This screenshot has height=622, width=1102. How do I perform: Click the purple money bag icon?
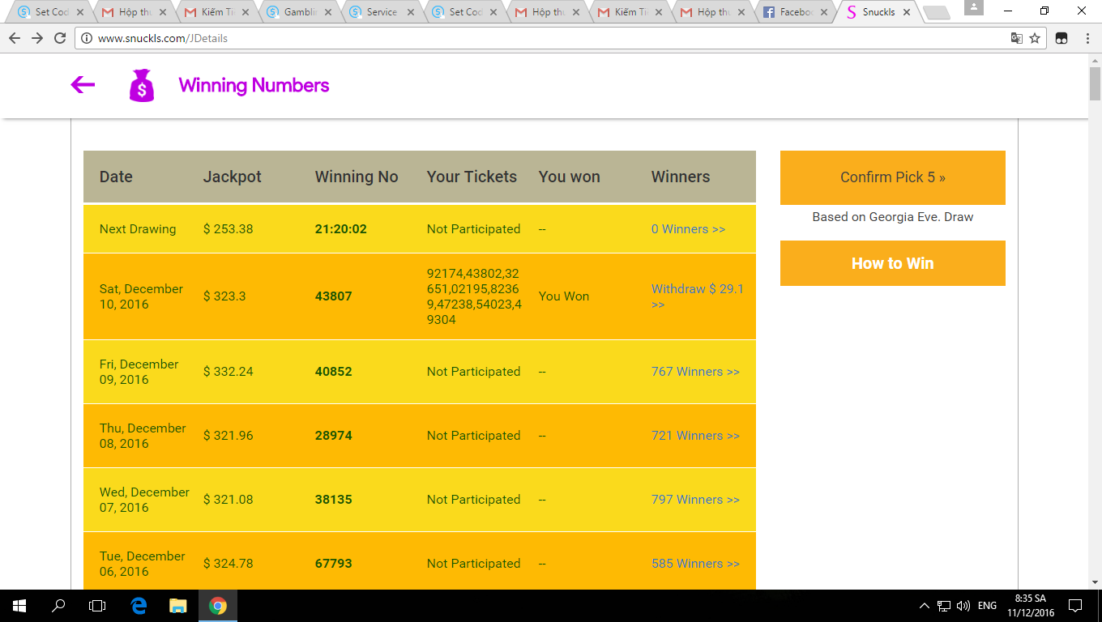(x=142, y=85)
